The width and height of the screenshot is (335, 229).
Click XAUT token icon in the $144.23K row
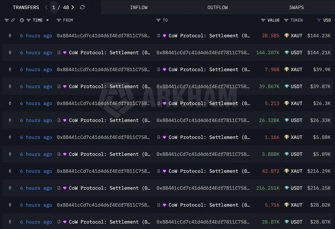tap(286, 36)
